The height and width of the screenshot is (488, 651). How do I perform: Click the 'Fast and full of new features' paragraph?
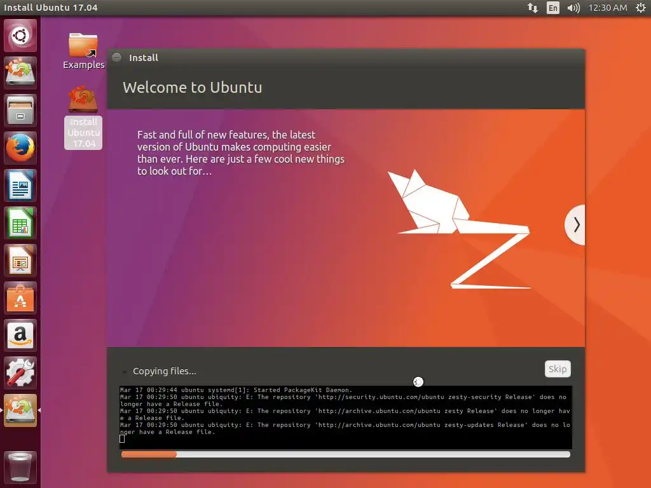click(x=241, y=152)
